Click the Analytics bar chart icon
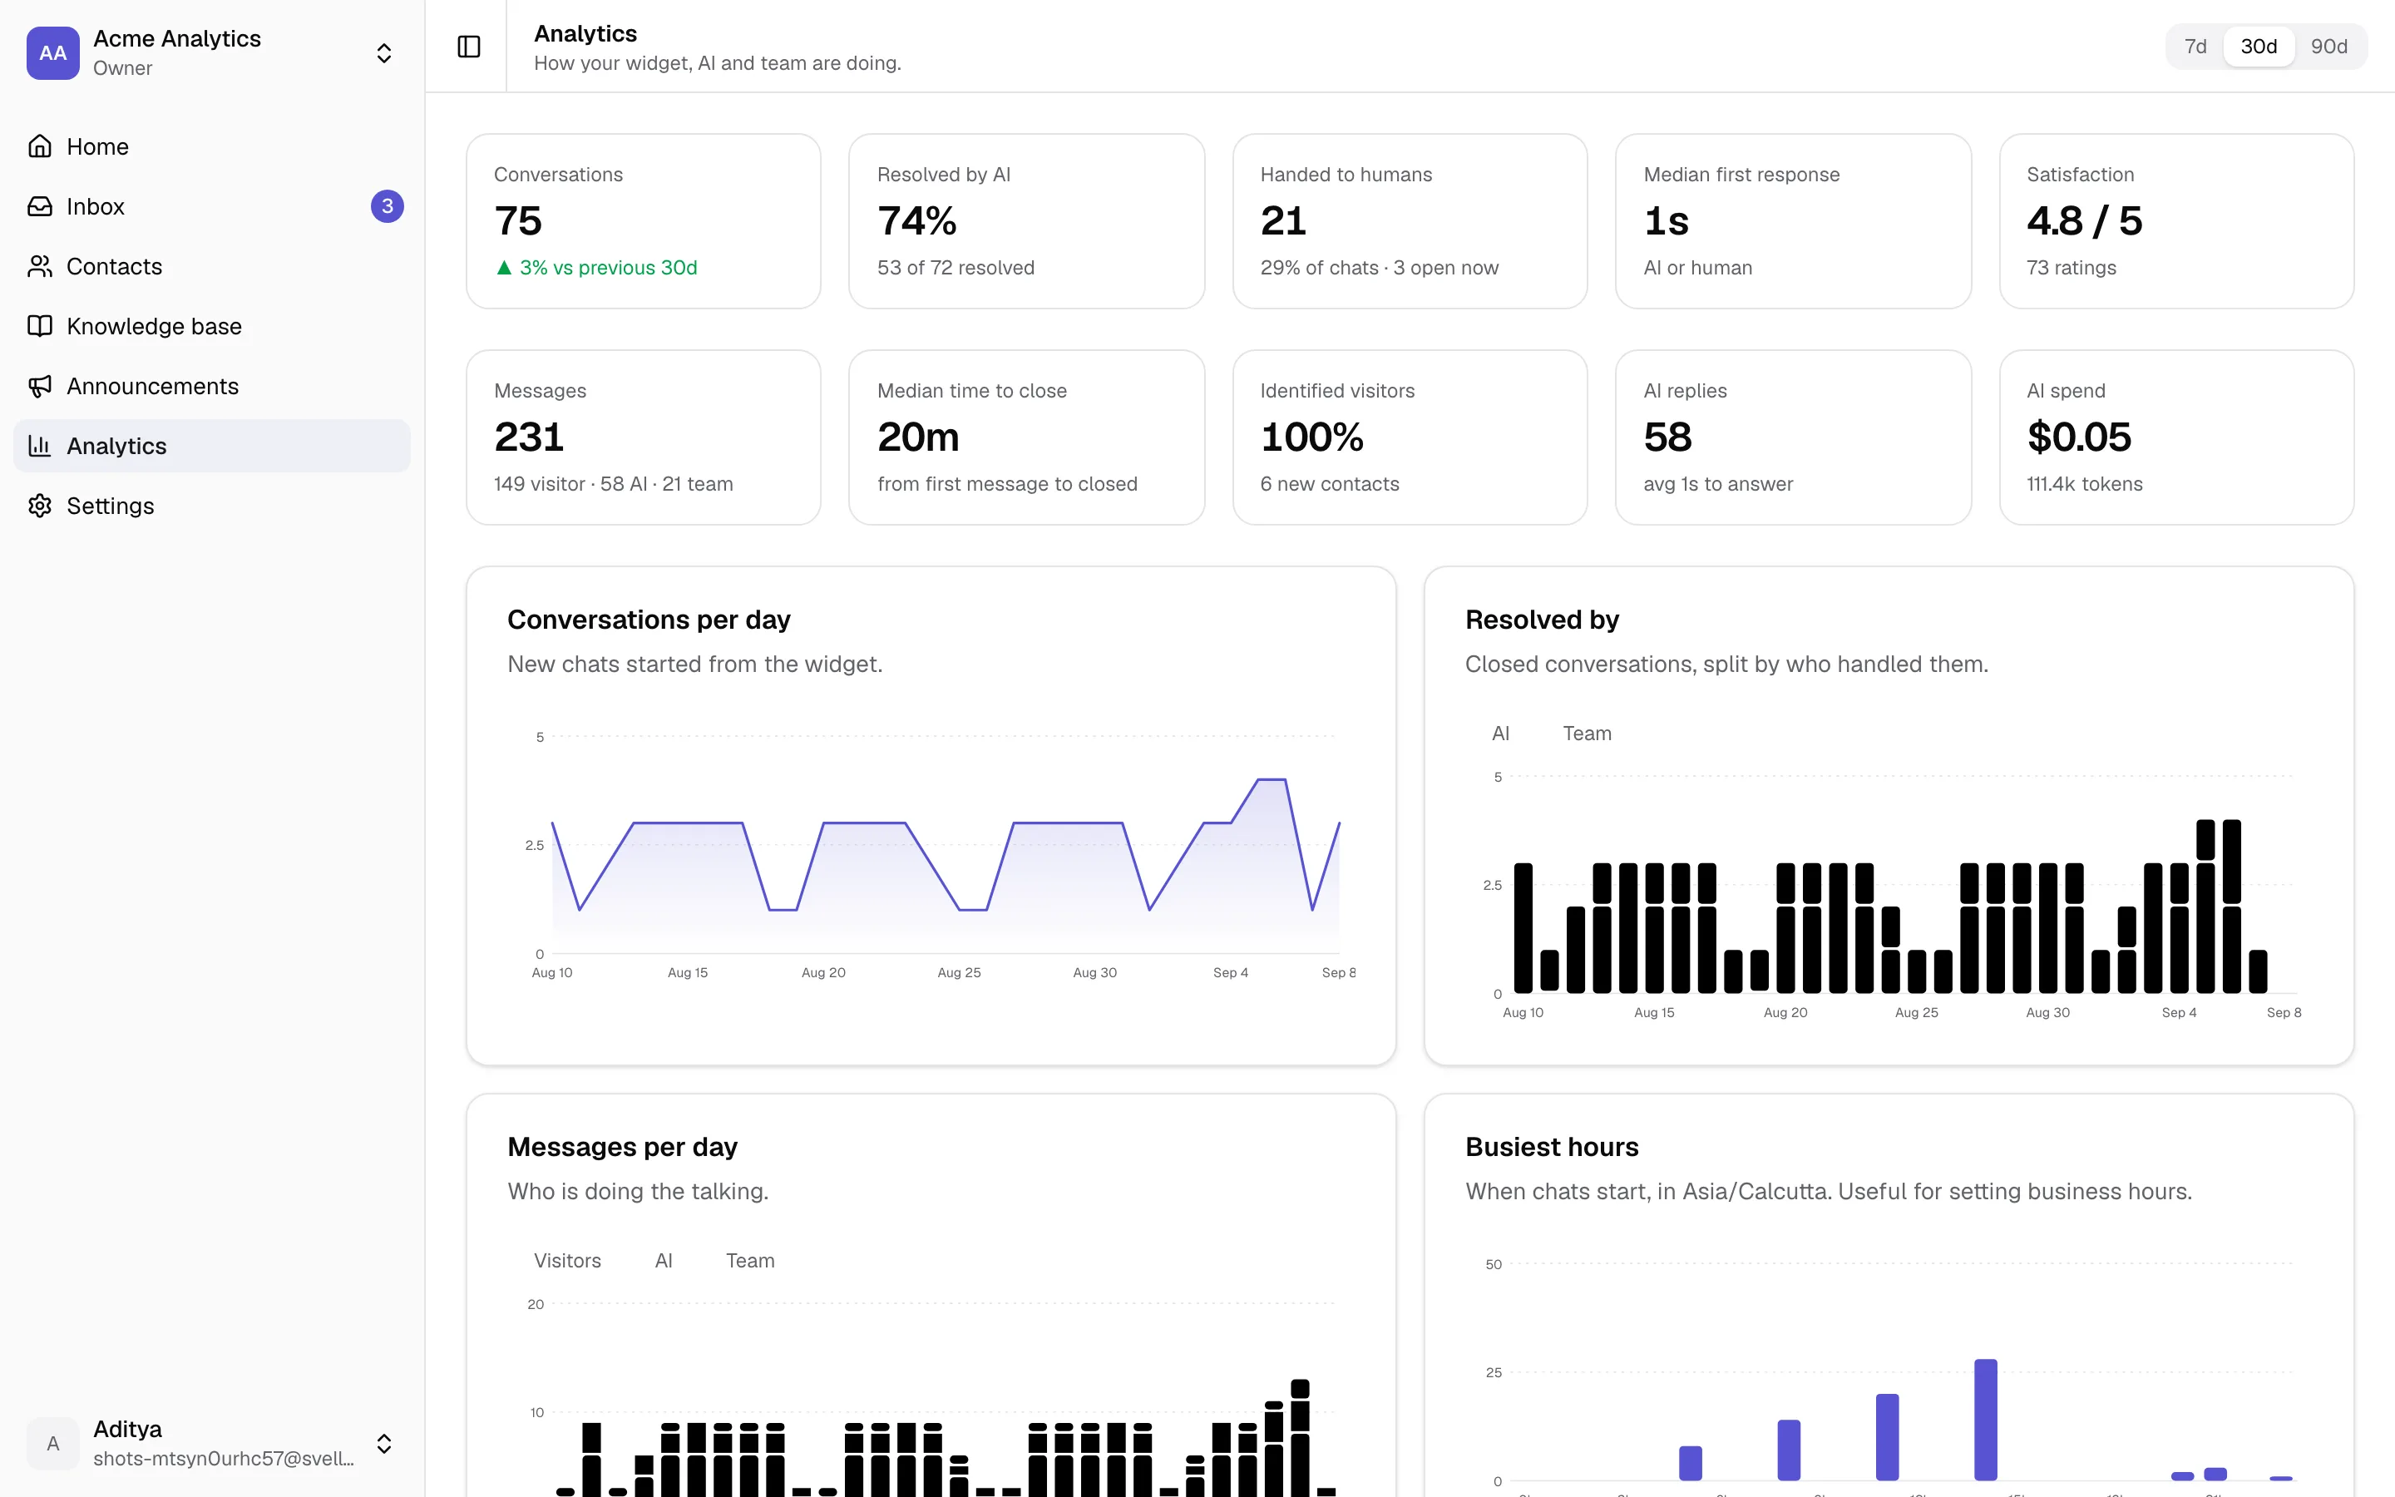 [x=40, y=446]
